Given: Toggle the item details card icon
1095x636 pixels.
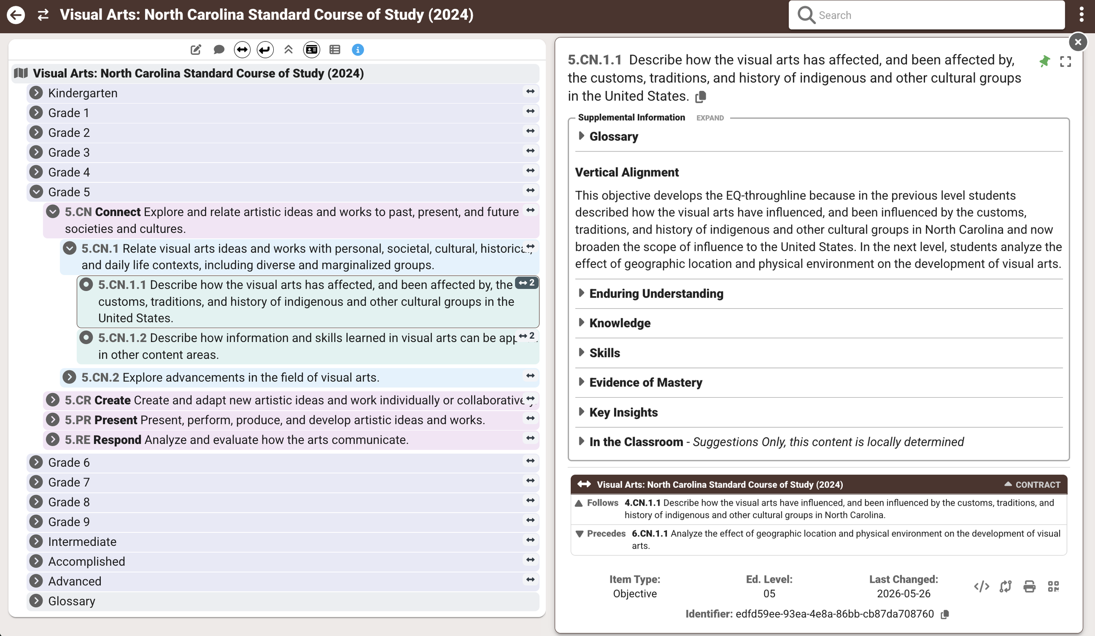Looking at the screenshot, I should point(311,50).
